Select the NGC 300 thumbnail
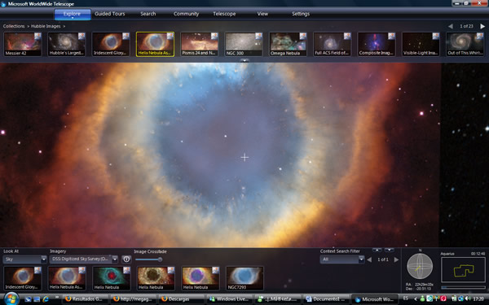The image size is (489, 305). 244,44
